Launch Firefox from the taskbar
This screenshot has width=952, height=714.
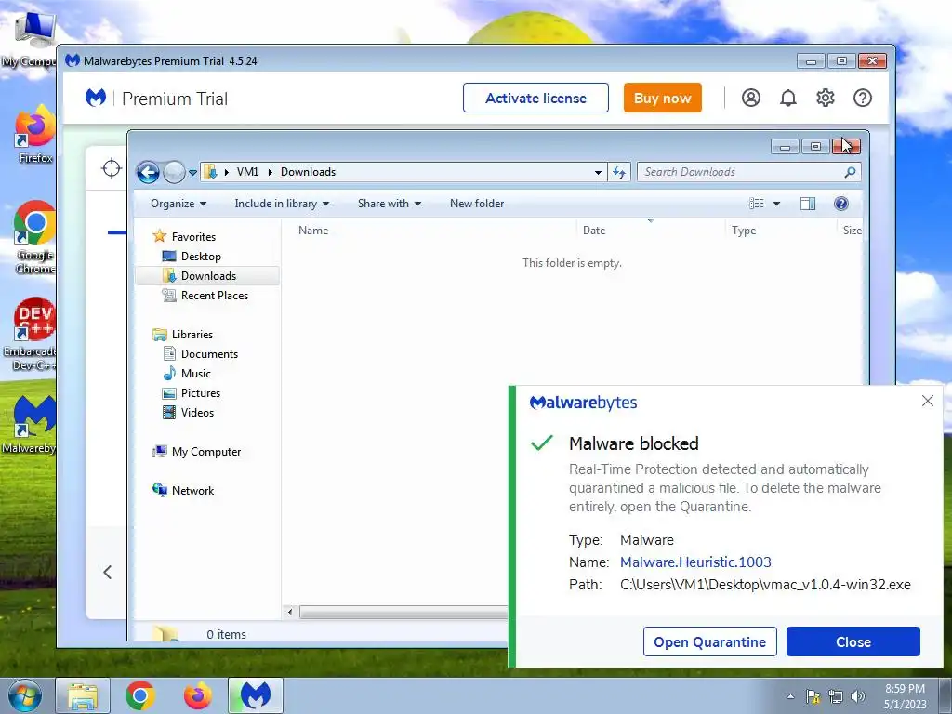[198, 695]
